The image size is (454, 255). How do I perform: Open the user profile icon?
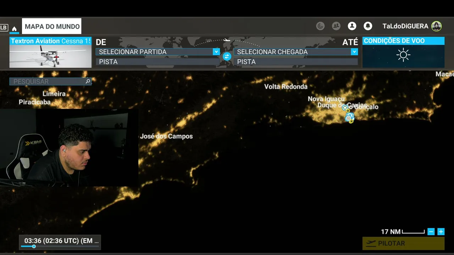coord(352,26)
